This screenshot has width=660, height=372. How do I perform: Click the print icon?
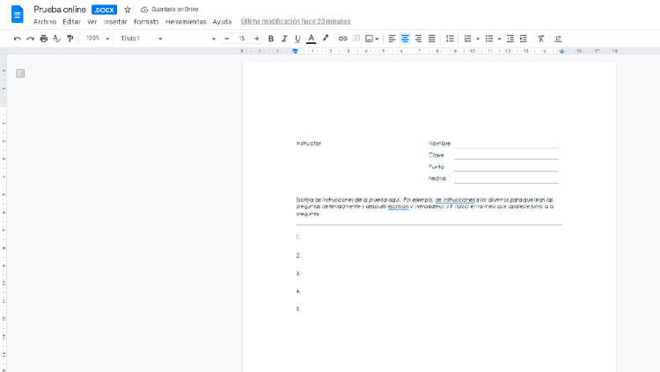44,39
